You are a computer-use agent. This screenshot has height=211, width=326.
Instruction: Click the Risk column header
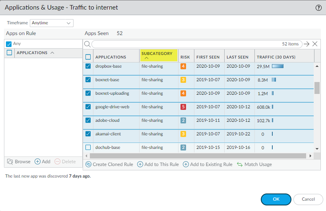click(x=185, y=57)
